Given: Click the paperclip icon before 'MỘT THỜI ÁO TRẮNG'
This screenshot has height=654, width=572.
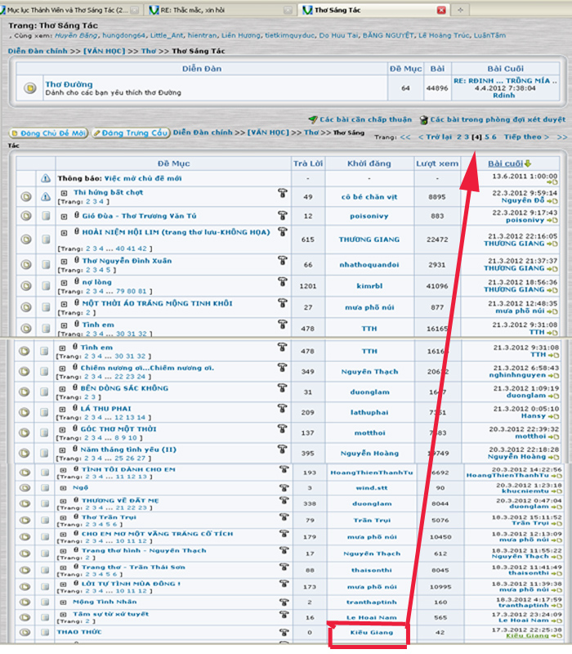Looking at the screenshot, I should pyautogui.click(x=77, y=302).
